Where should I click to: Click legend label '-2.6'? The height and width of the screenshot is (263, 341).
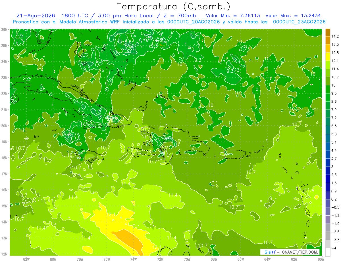tap(335, 232)
